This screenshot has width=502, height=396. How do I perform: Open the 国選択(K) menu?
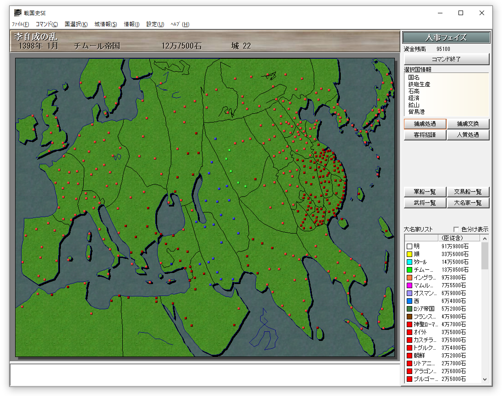pyautogui.click(x=76, y=24)
